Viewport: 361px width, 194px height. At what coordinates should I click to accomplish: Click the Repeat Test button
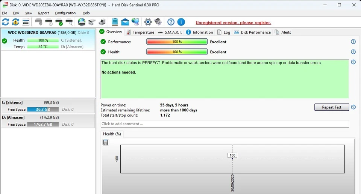(332, 107)
